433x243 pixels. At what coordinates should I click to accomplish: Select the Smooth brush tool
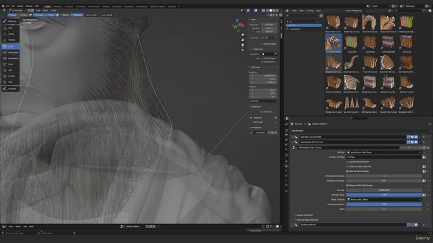tap(11, 76)
